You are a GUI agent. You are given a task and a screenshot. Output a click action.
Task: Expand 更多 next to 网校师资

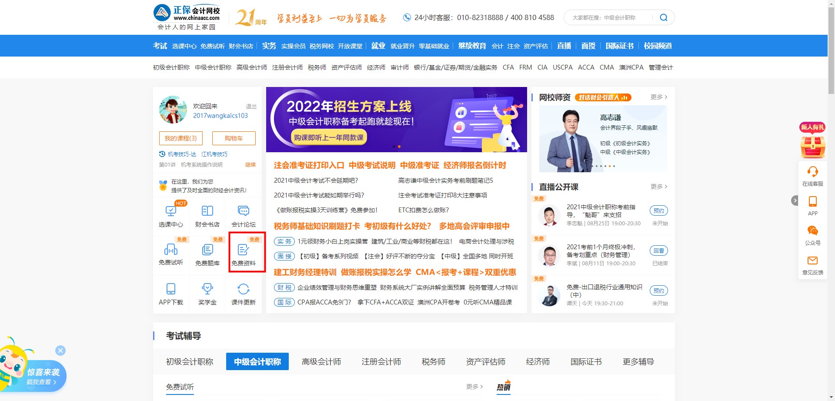point(658,97)
